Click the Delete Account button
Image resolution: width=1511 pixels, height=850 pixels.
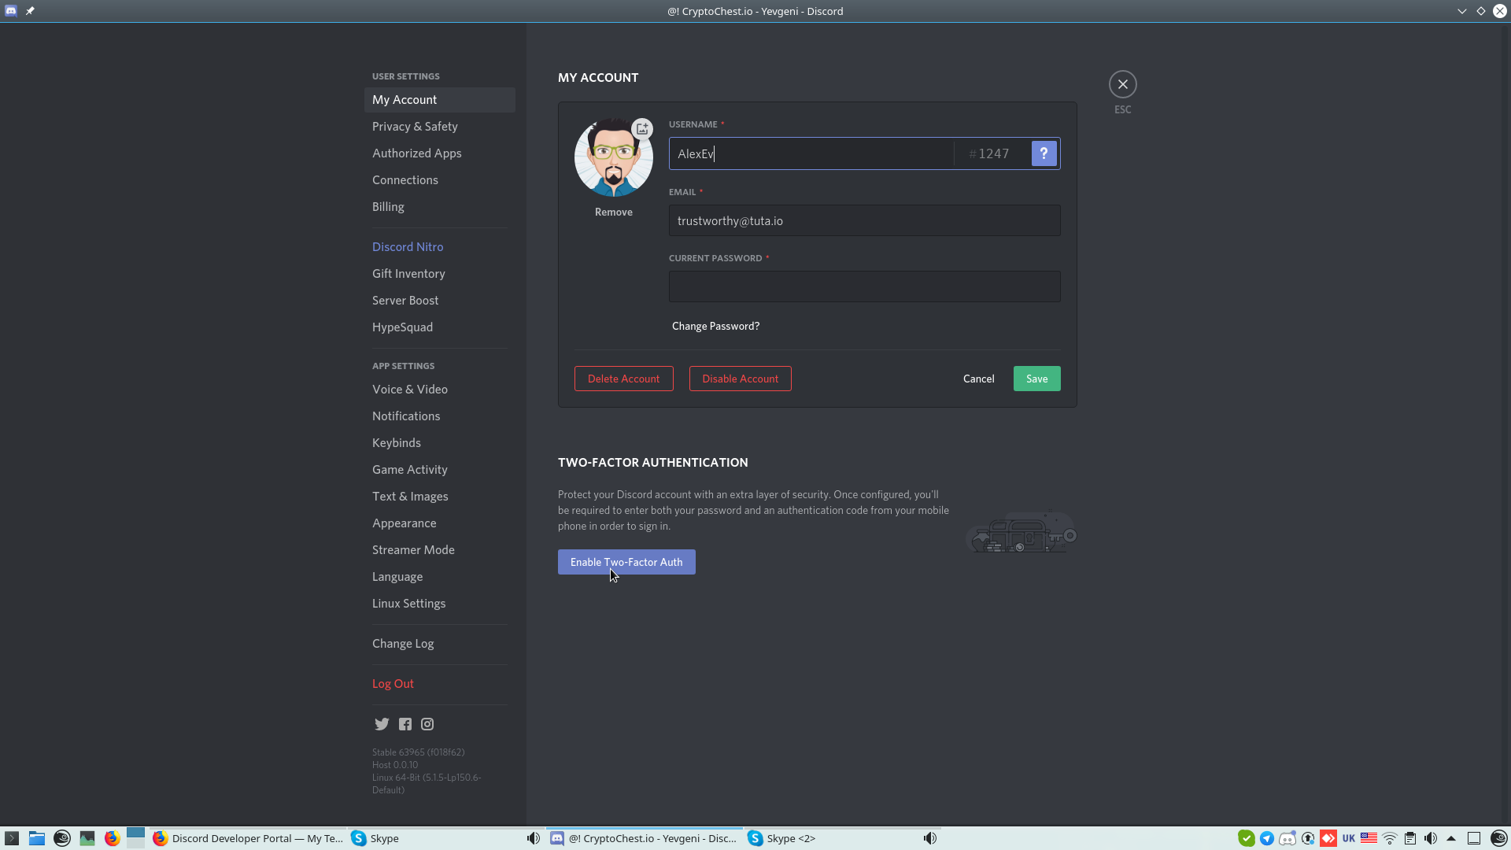coord(623,379)
